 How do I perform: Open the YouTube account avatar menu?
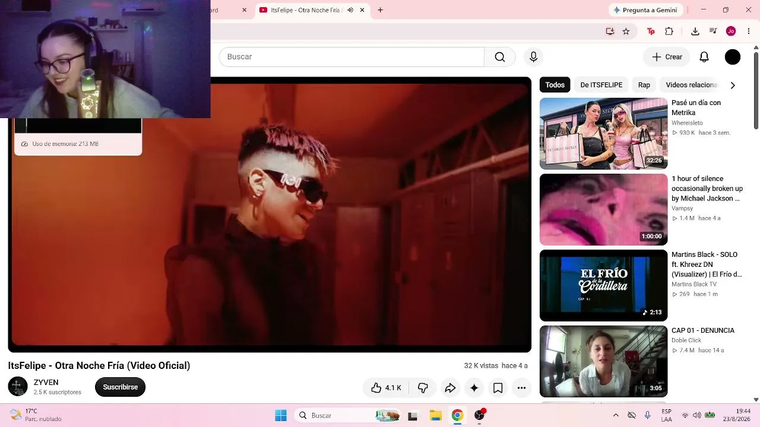click(x=733, y=57)
